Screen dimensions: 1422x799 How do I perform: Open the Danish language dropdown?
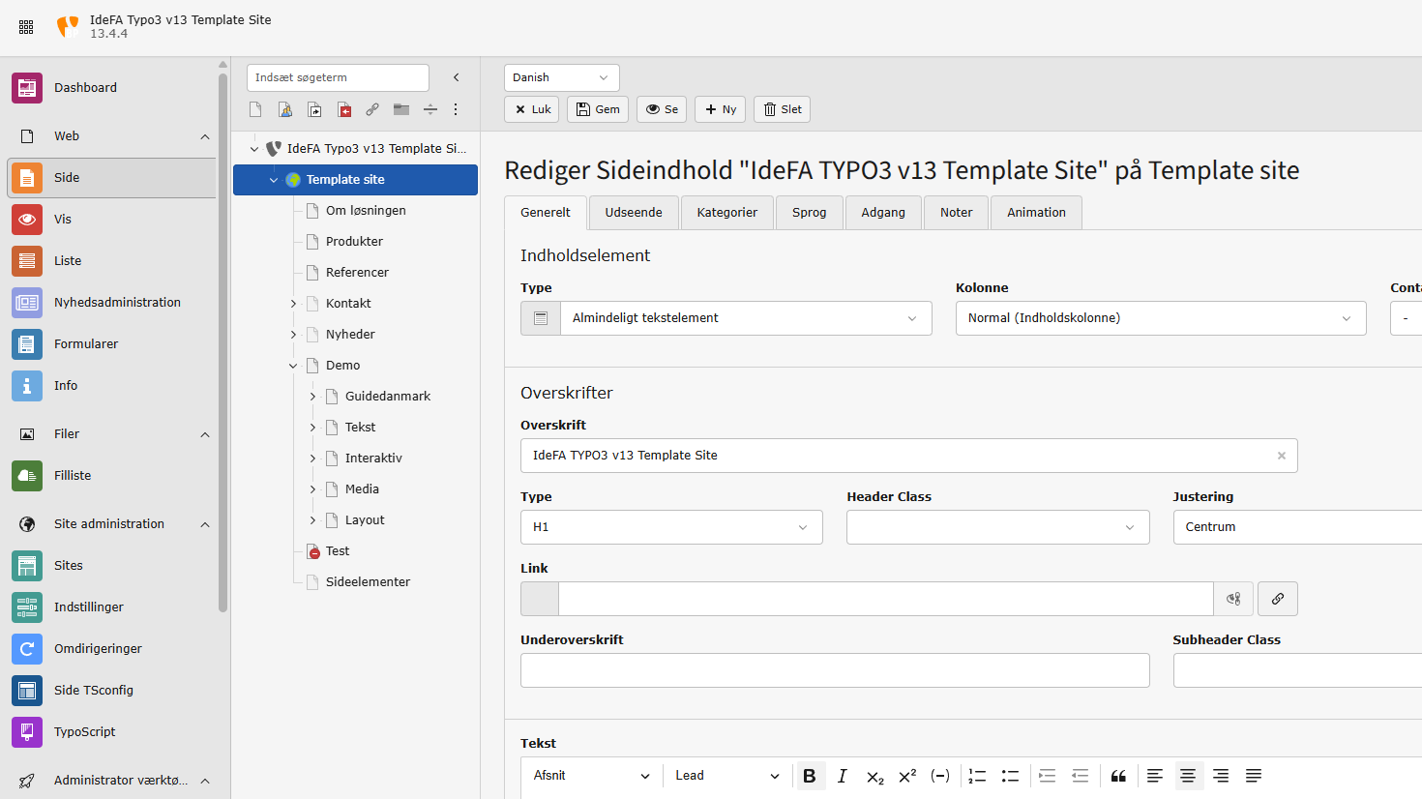click(x=561, y=77)
